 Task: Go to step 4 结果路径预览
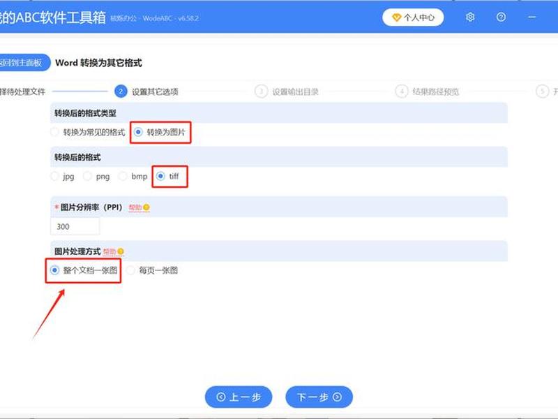point(427,91)
